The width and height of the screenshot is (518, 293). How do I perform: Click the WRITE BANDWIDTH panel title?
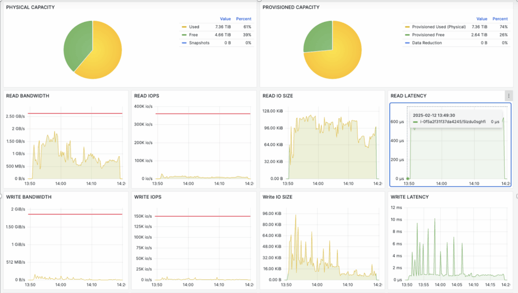click(x=29, y=197)
